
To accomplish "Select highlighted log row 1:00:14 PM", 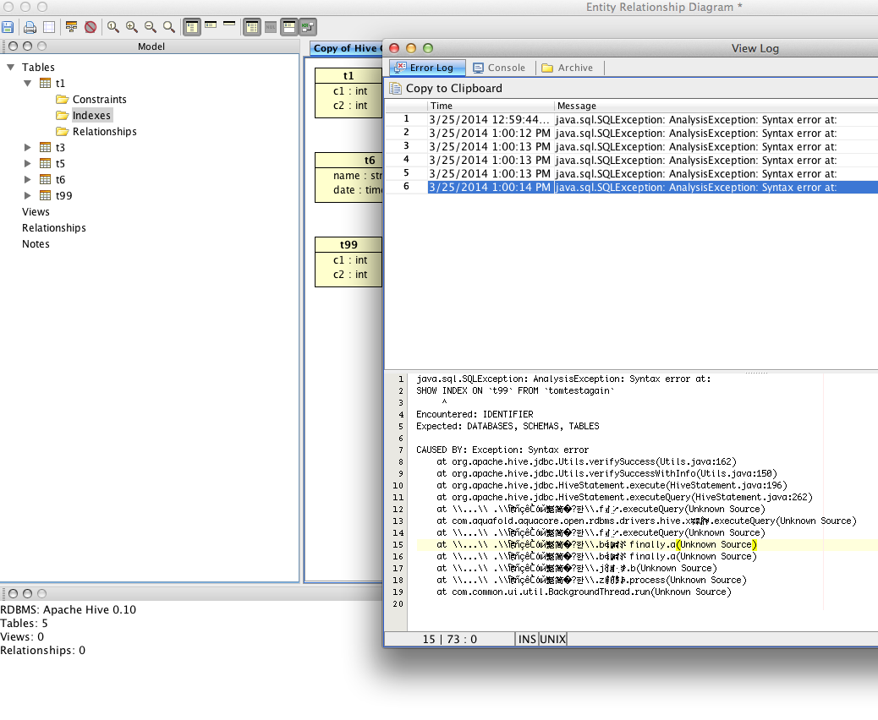I will pos(632,188).
